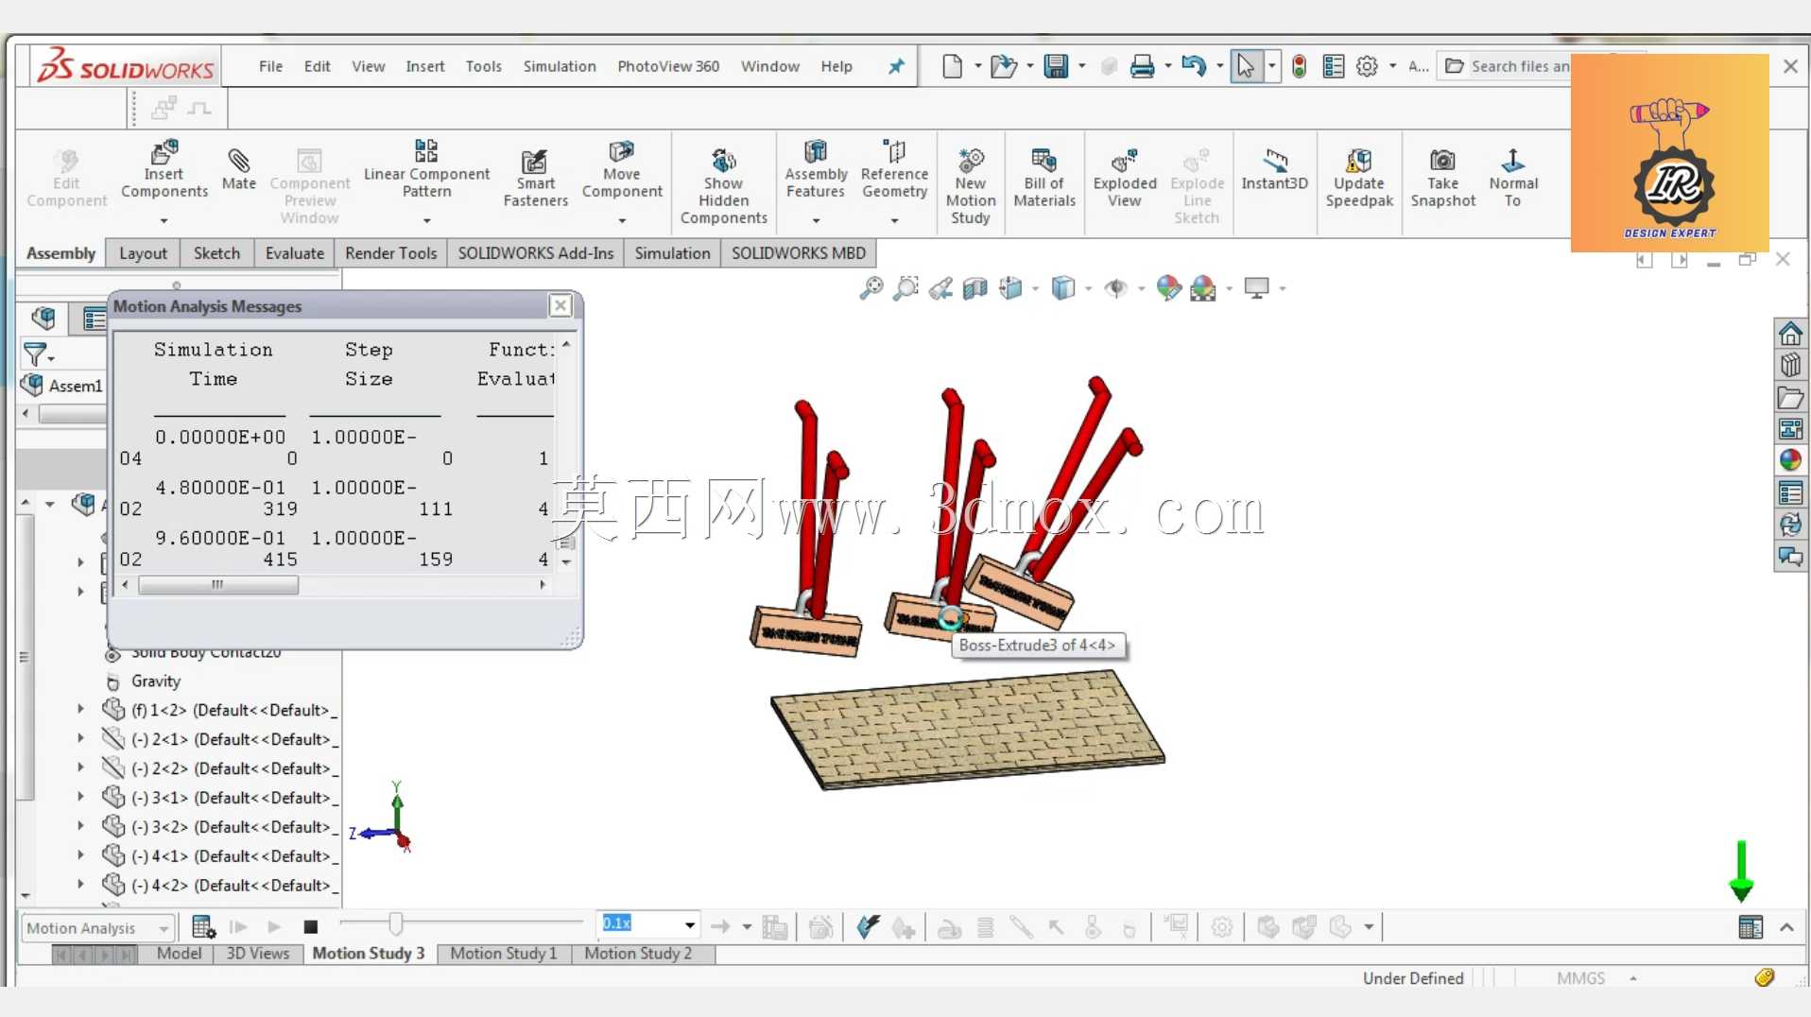Viewport: 1811px width, 1017px height.
Task: Switch to the Motion Study 1 tab
Action: 503,953
